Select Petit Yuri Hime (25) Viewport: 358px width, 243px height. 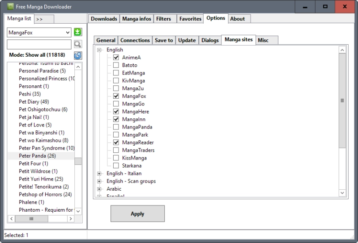pos(41,179)
